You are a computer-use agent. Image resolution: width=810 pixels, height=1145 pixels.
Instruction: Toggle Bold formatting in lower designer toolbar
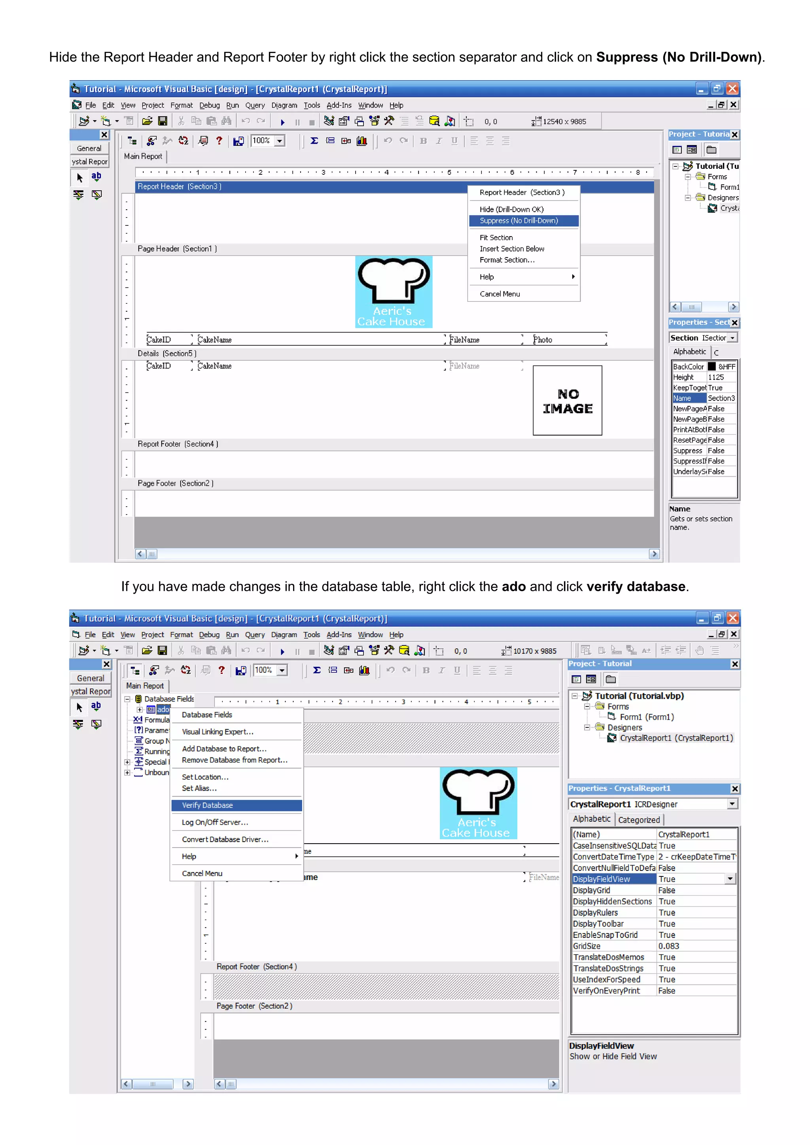(426, 670)
